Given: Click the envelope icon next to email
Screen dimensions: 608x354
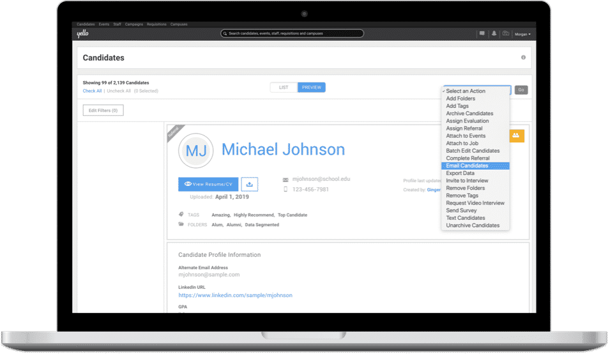Looking at the screenshot, I should (285, 180).
